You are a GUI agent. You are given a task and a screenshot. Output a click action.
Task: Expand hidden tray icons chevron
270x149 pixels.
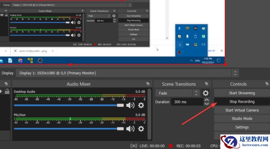pos(191,60)
